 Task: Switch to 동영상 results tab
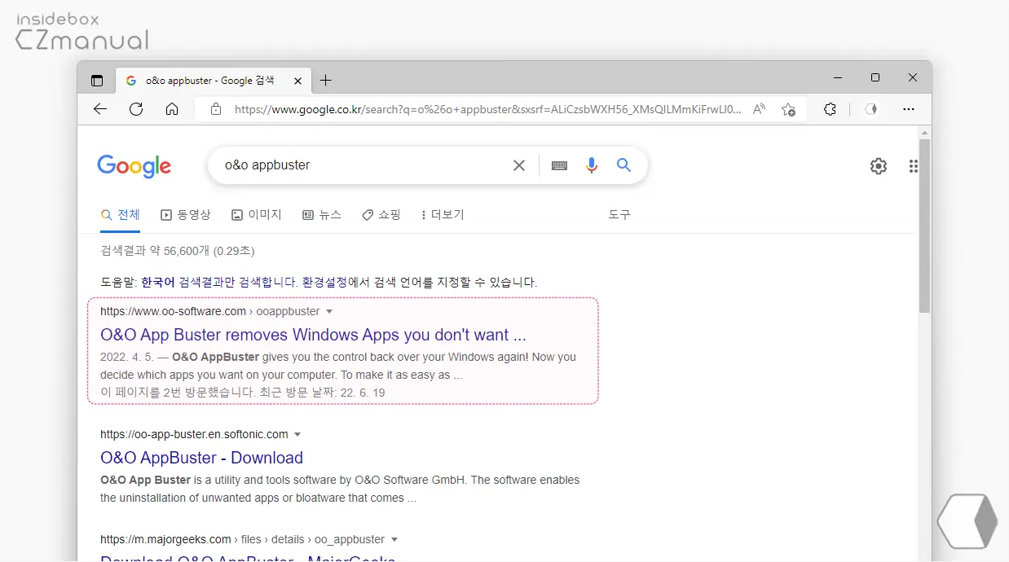point(186,215)
